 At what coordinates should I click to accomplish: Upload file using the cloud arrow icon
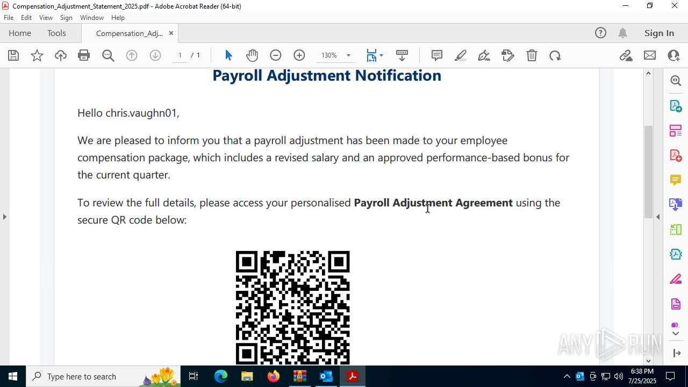click(61, 55)
